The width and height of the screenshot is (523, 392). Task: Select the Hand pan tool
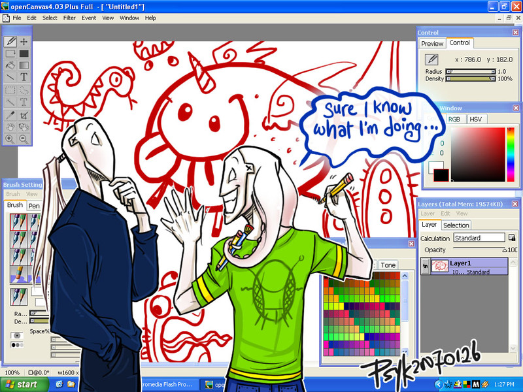click(10, 127)
